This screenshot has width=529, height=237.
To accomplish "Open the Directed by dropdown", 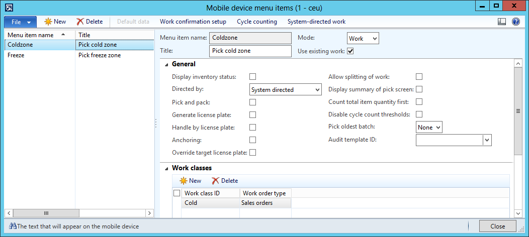I will tap(286, 90).
